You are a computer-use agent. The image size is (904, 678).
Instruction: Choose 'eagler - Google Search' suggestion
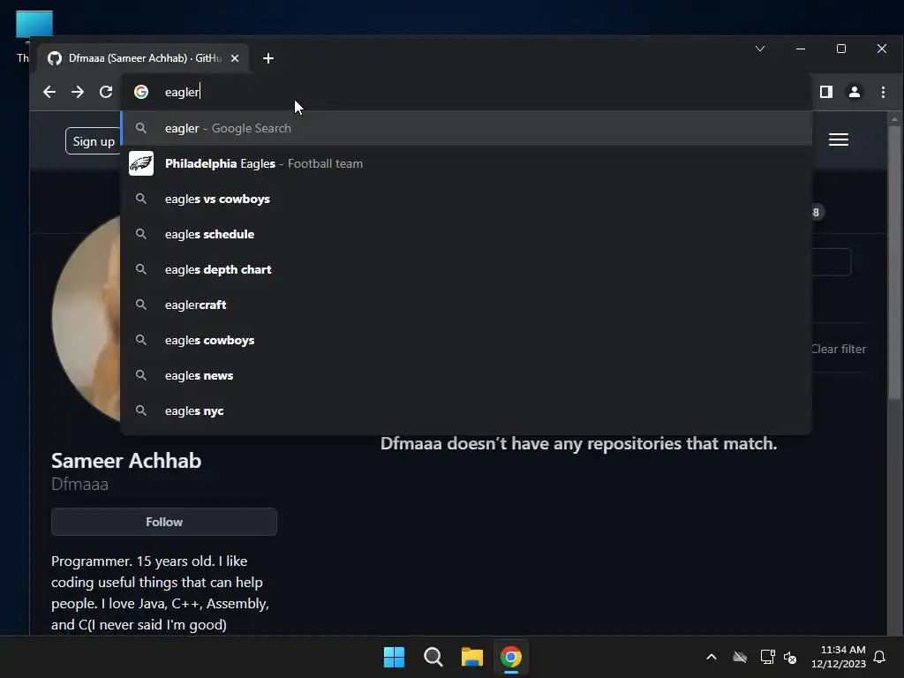466,128
